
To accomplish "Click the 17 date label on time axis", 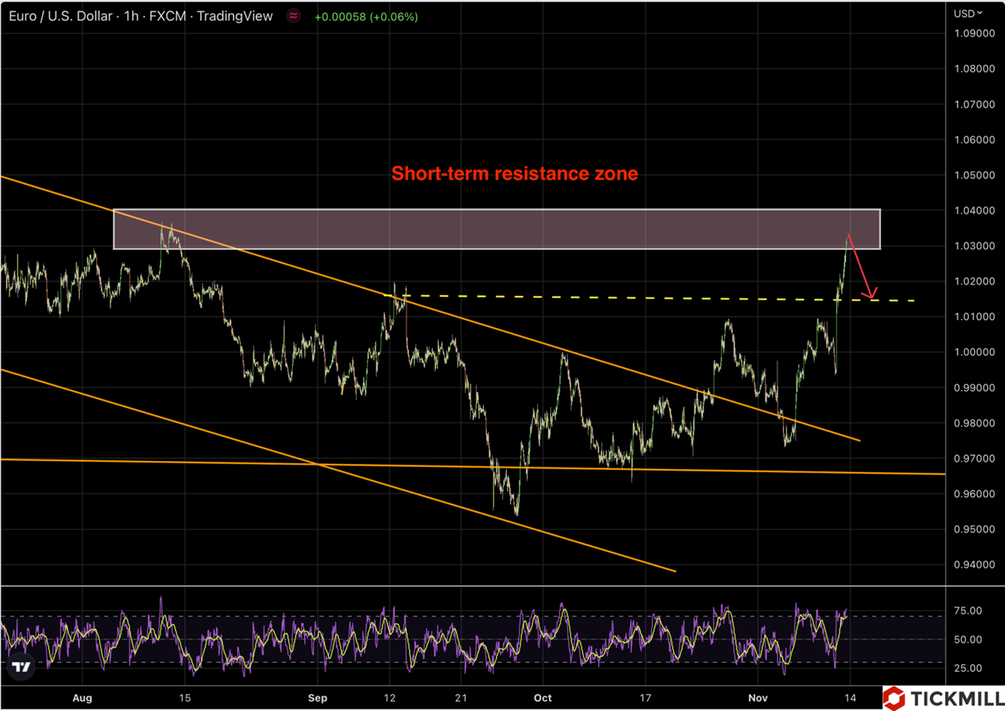I will (646, 698).
